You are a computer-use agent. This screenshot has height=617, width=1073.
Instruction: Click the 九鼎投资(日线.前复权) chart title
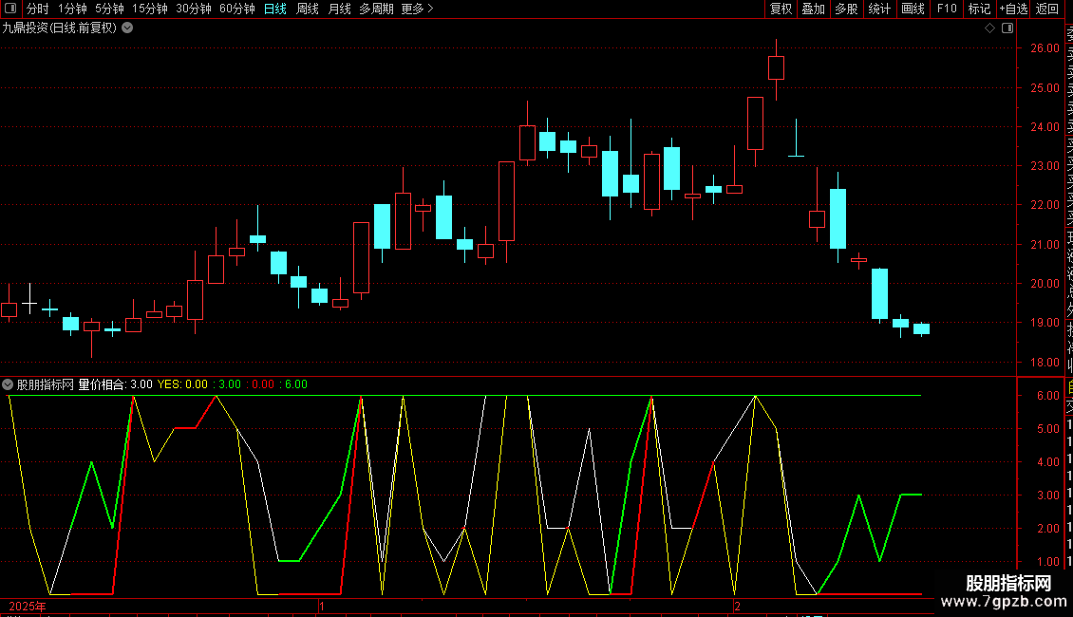(60, 28)
